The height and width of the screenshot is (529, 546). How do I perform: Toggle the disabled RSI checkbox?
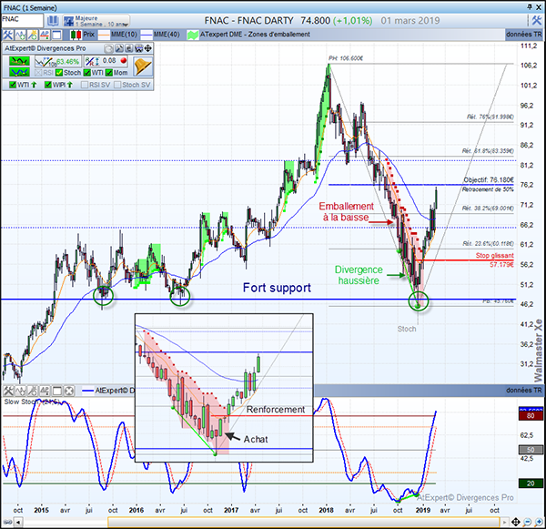[x=38, y=73]
